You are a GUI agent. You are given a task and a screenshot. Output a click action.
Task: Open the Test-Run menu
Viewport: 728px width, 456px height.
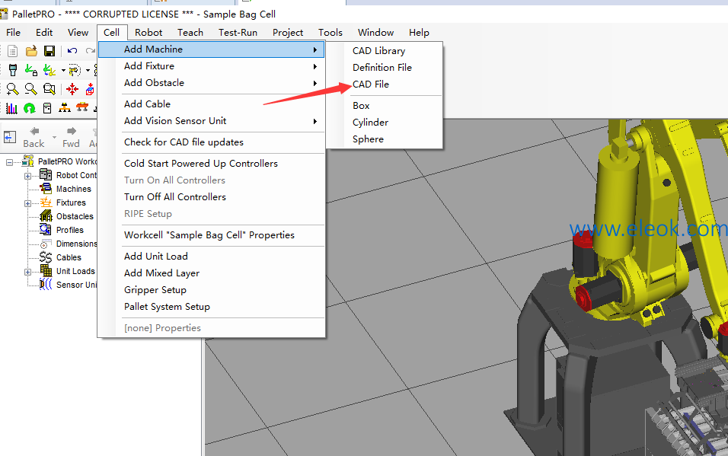click(238, 33)
